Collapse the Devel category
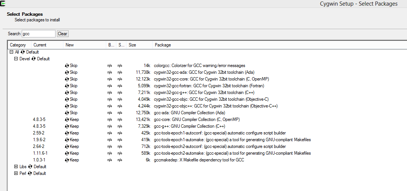 click(16, 59)
